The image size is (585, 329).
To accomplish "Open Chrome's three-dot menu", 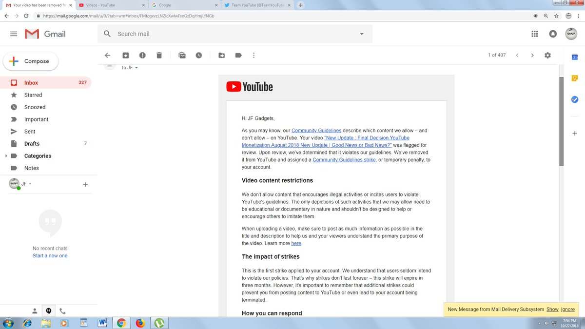I will click(580, 16).
